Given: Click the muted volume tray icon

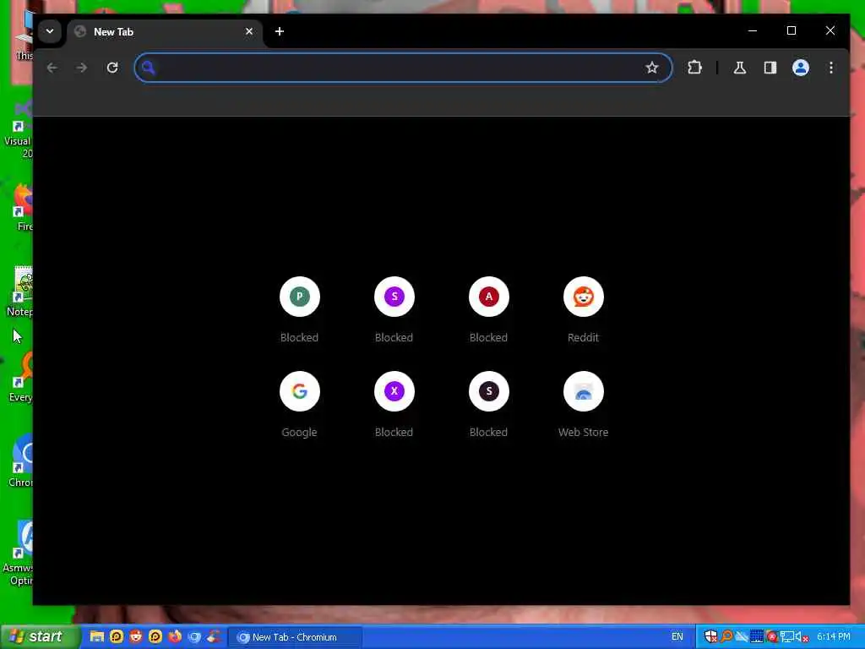Looking at the screenshot, I should [801, 637].
